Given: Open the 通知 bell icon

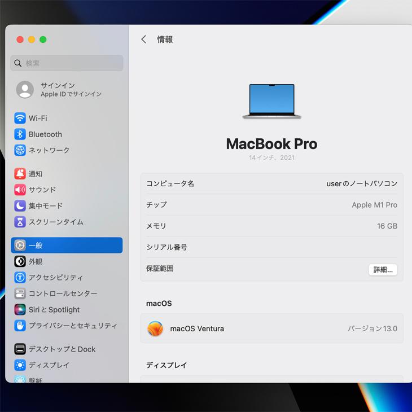Looking at the screenshot, I should click(x=20, y=174).
